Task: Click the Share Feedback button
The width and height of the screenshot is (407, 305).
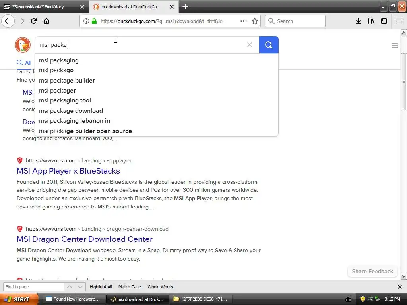Action: pyautogui.click(x=372, y=271)
